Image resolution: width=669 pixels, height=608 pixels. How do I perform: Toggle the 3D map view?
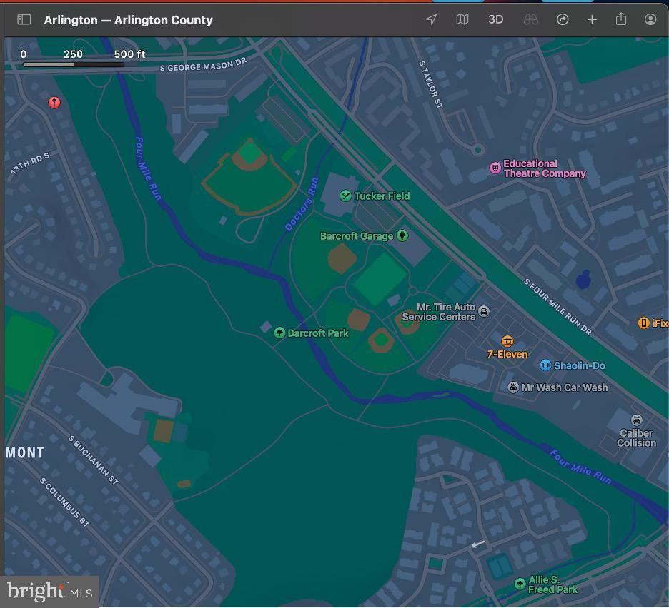pos(495,20)
